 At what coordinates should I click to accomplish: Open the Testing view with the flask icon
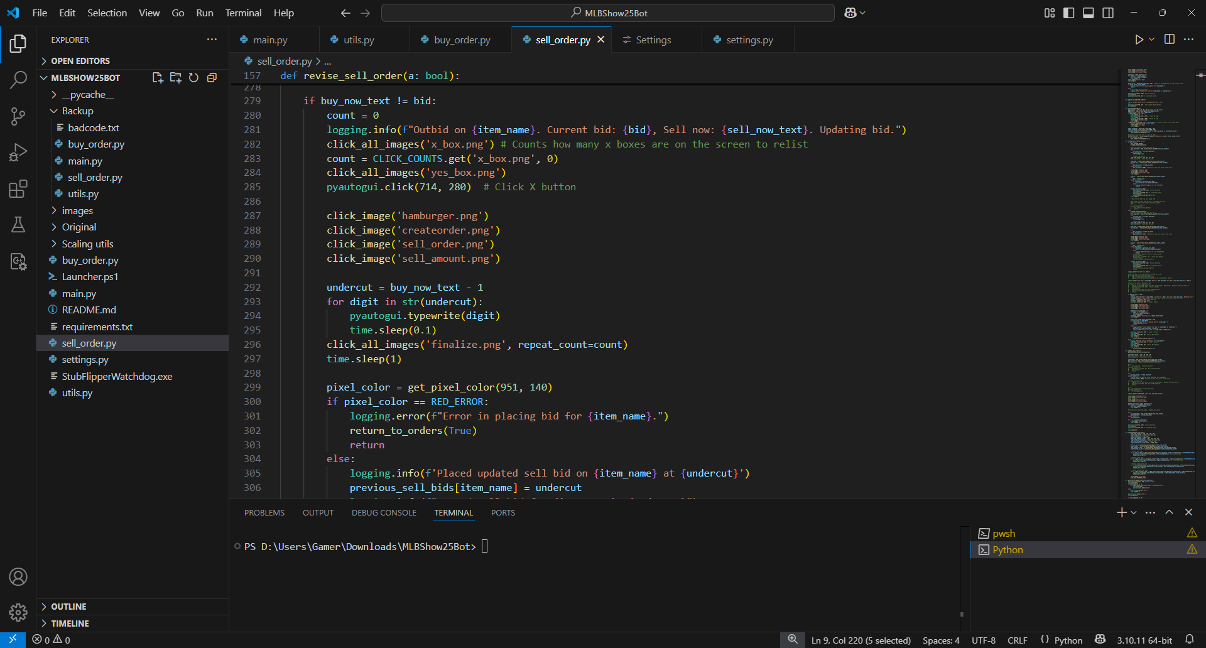(x=18, y=225)
